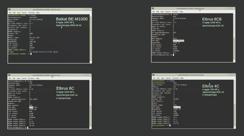Image resolution: width=244 pixels, height=136 pixels.
Task: Open Terminal menu in Baikal BE-M1000 terminal
Action: click(x=31, y=13)
